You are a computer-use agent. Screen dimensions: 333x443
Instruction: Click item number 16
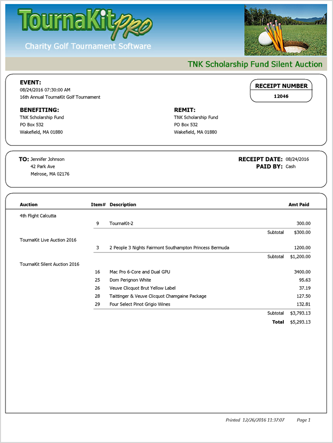97,272
